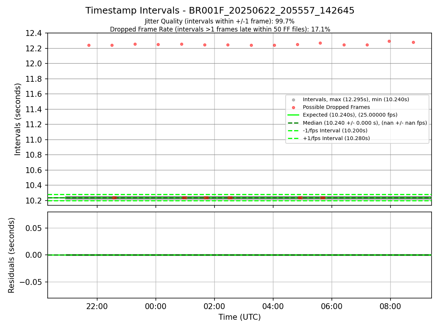The width and height of the screenshot is (440, 330).
Task: Click the 'Dropped Frame Rate' 17.1% subtitle line
Action: tap(220, 29)
